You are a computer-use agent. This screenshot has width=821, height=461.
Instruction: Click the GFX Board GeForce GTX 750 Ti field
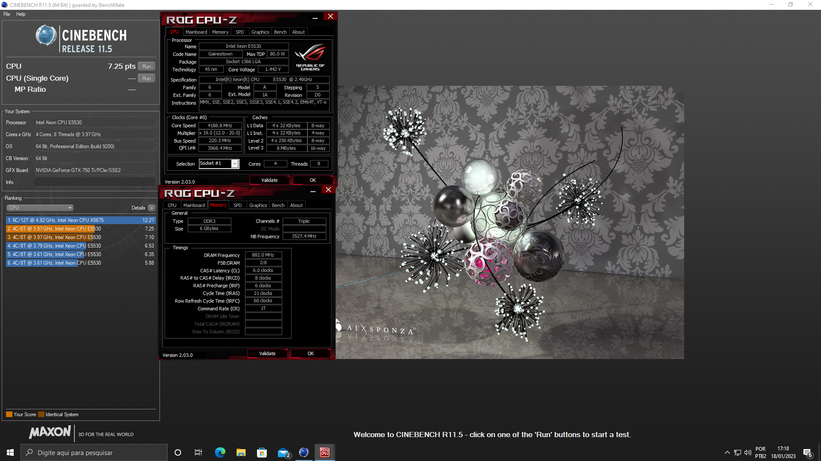tap(95, 170)
